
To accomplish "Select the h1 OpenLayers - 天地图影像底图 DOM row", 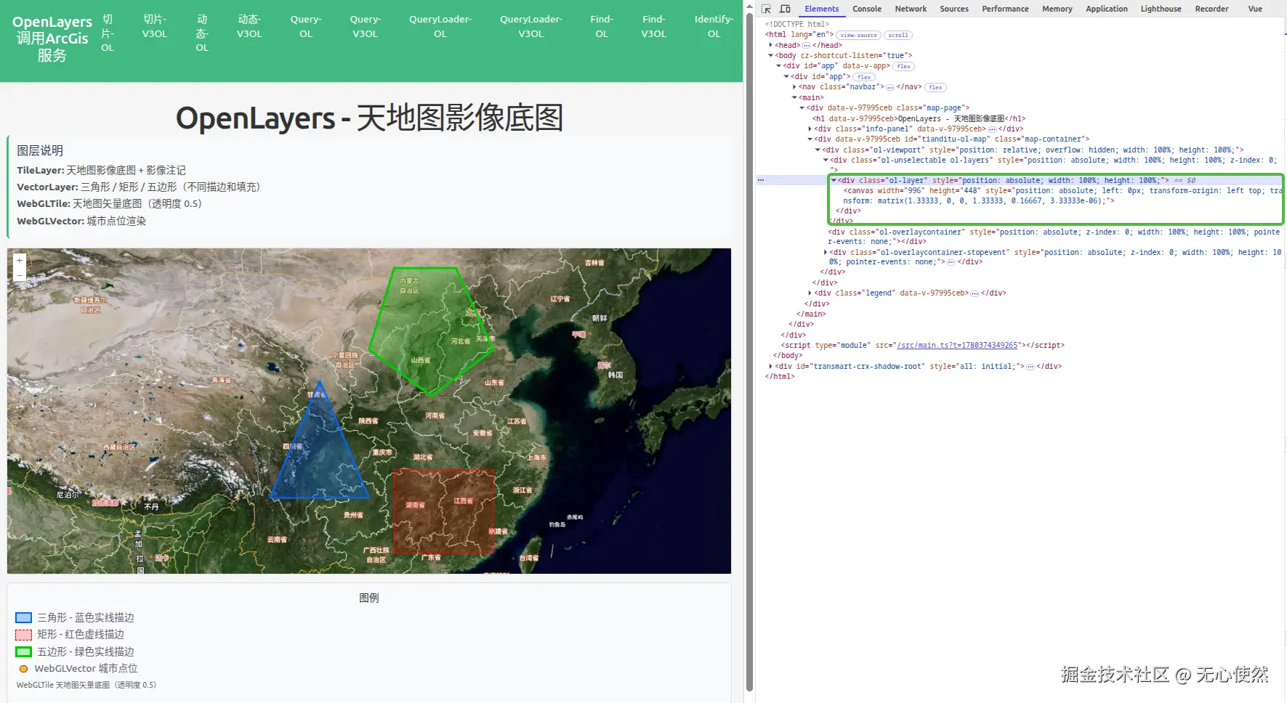I will pyautogui.click(x=919, y=118).
